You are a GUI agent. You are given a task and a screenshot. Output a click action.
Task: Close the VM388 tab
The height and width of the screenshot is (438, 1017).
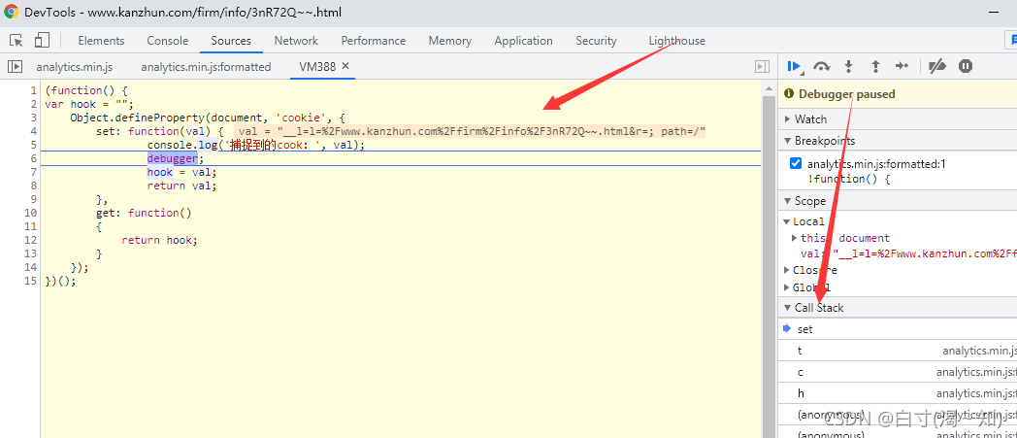coord(345,65)
